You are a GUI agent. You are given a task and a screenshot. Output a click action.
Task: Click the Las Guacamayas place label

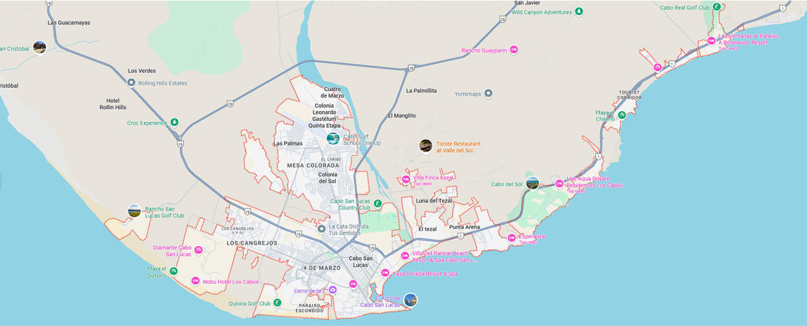pos(69,23)
